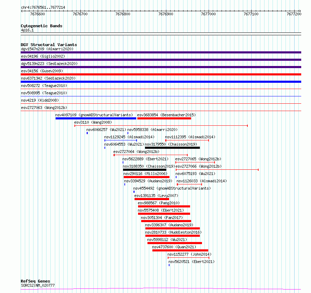This screenshot has width=311, height=293.
Task: Click the black nsv3188350 Chaisson2019 bar
Action: pyautogui.click(x=145, y=170)
